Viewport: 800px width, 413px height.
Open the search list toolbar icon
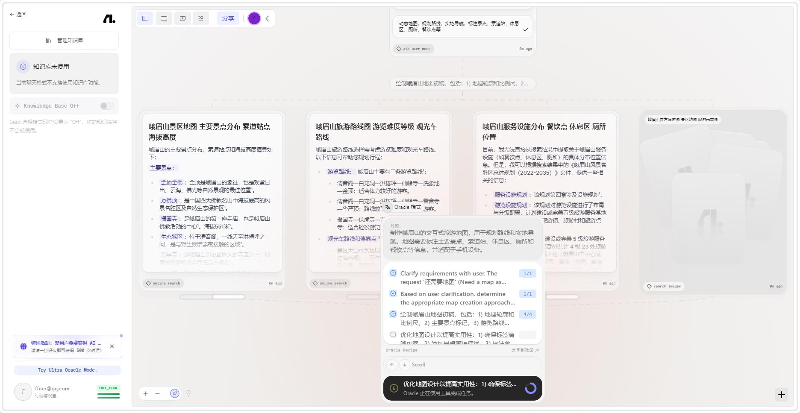[201, 18]
